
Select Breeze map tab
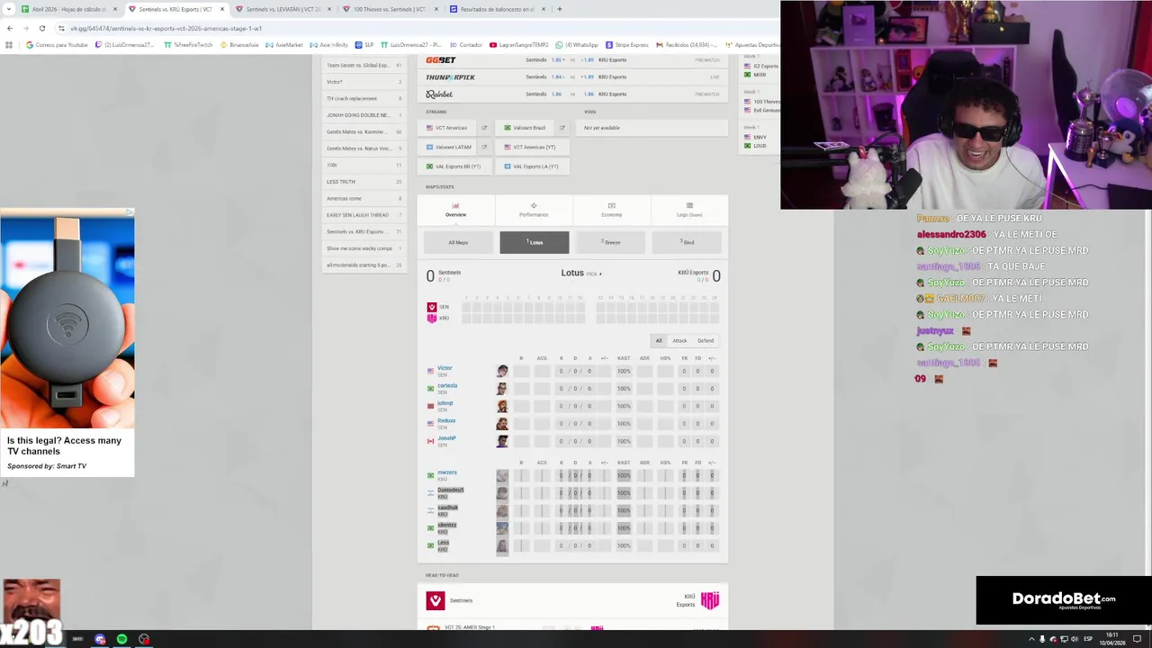[x=611, y=242]
